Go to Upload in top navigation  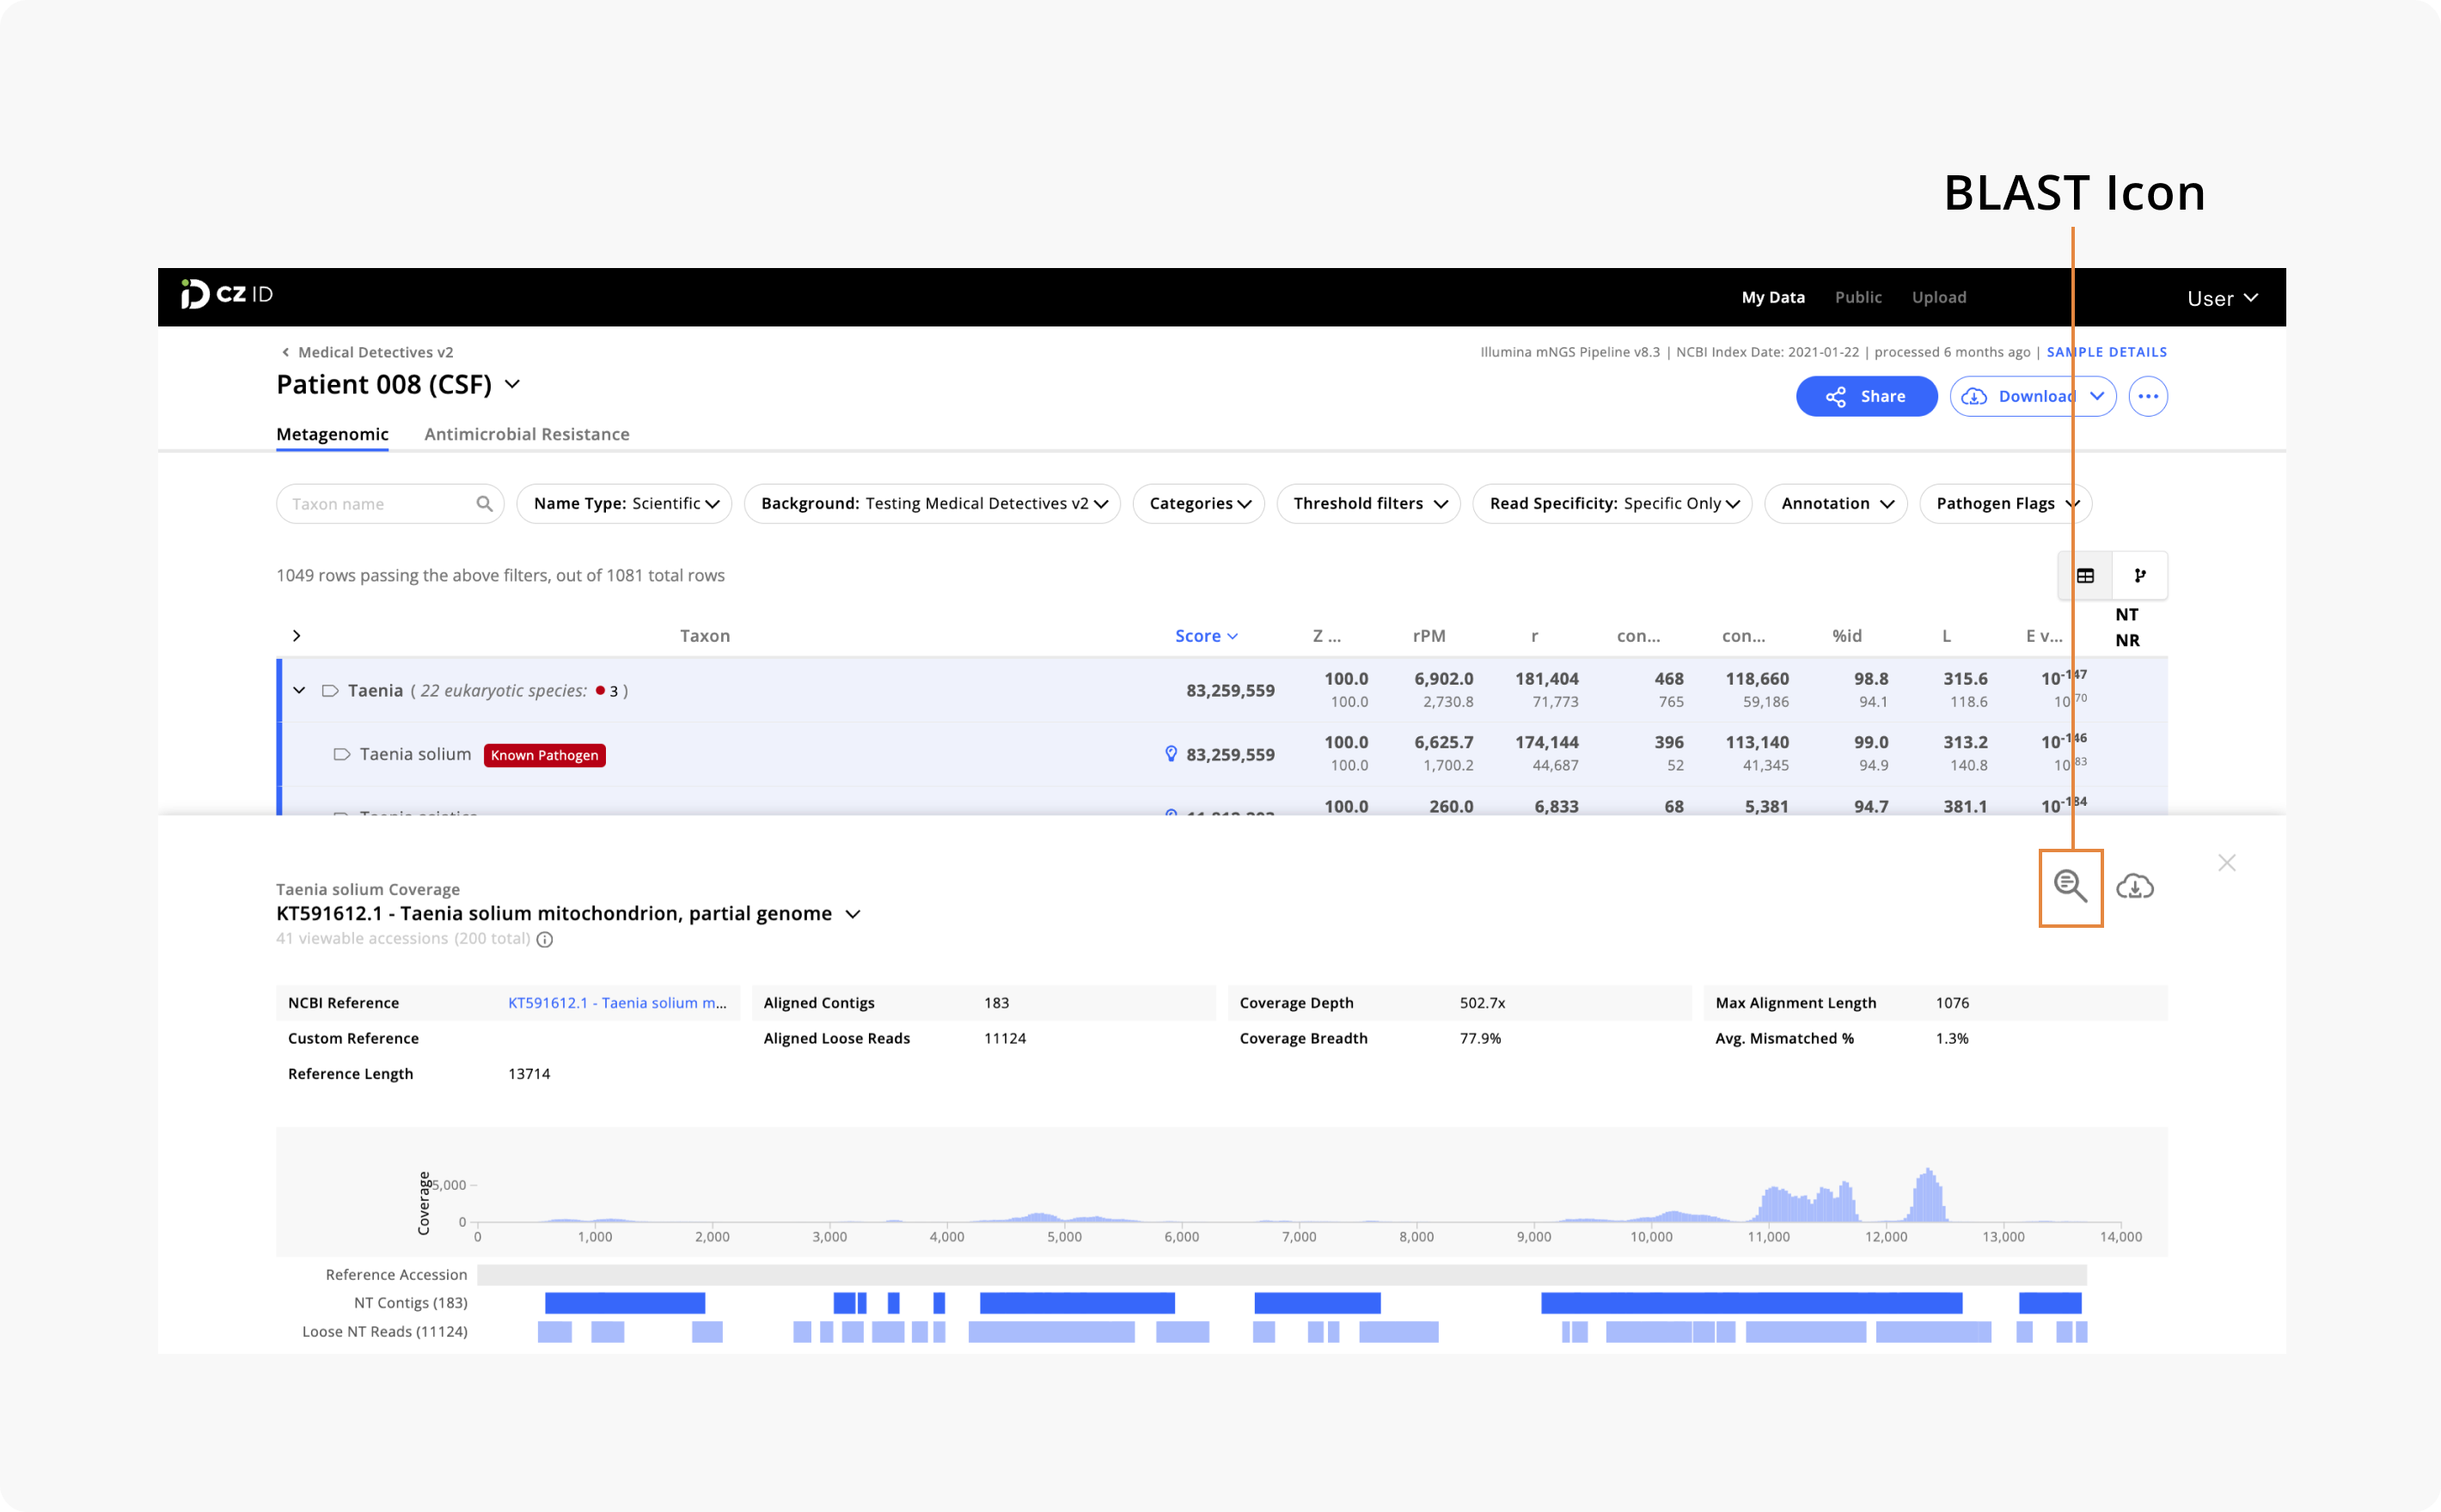pos(1939,297)
